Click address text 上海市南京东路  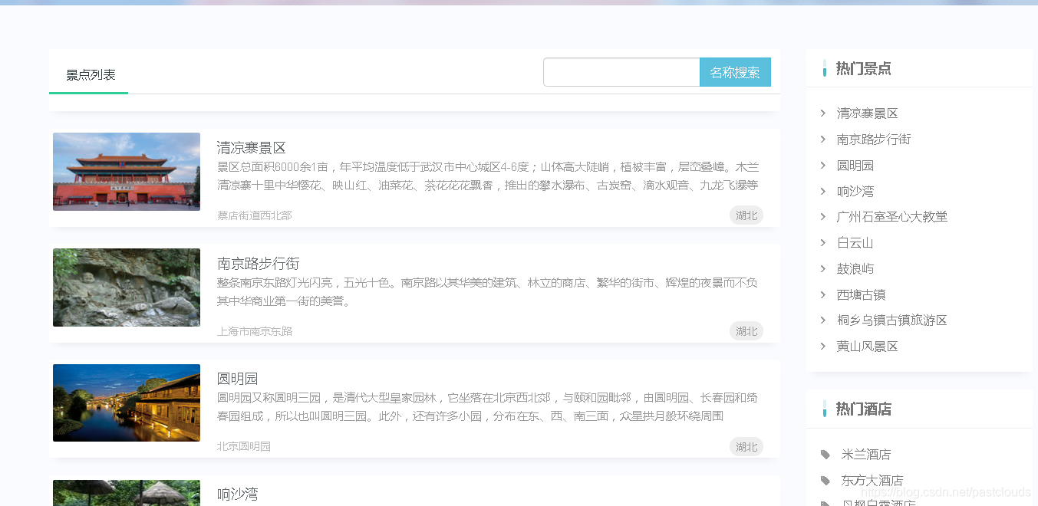(255, 331)
